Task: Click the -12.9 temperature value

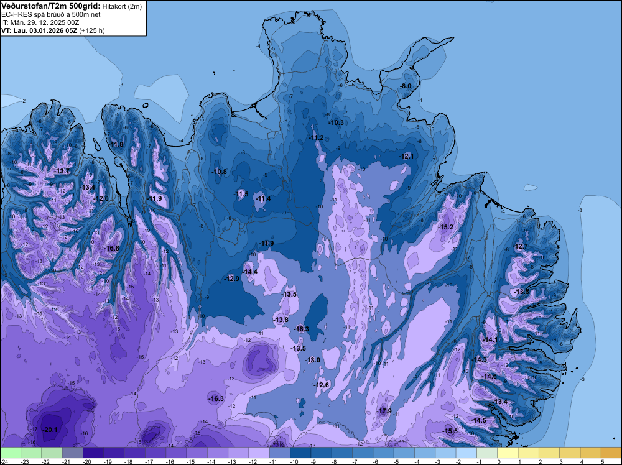Action: [x=231, y=279]
